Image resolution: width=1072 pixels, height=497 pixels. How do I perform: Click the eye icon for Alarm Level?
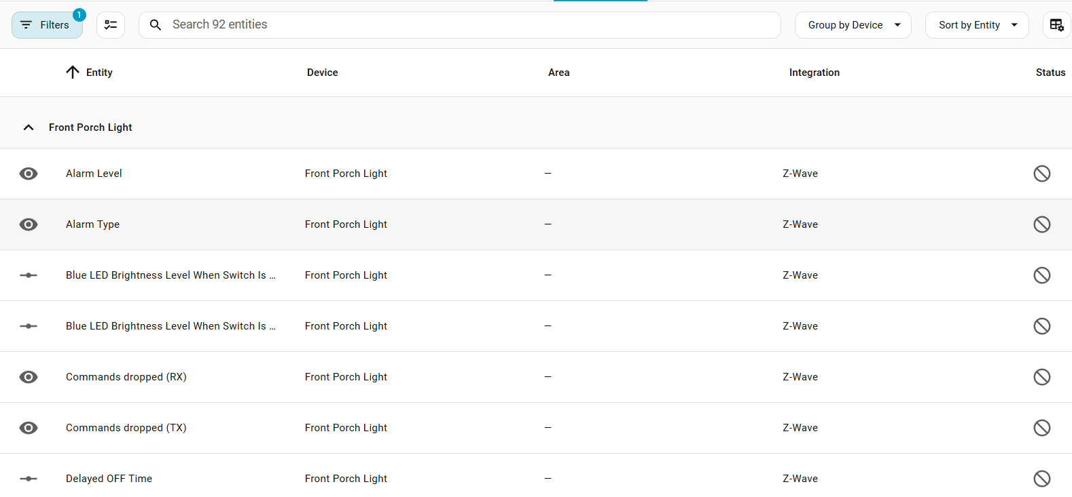pyautogui.click(x=29, y=174)
